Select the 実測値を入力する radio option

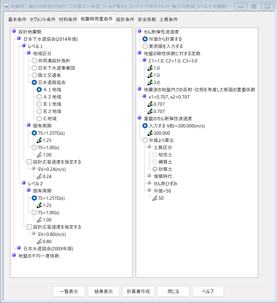click(x=145, y=46)
